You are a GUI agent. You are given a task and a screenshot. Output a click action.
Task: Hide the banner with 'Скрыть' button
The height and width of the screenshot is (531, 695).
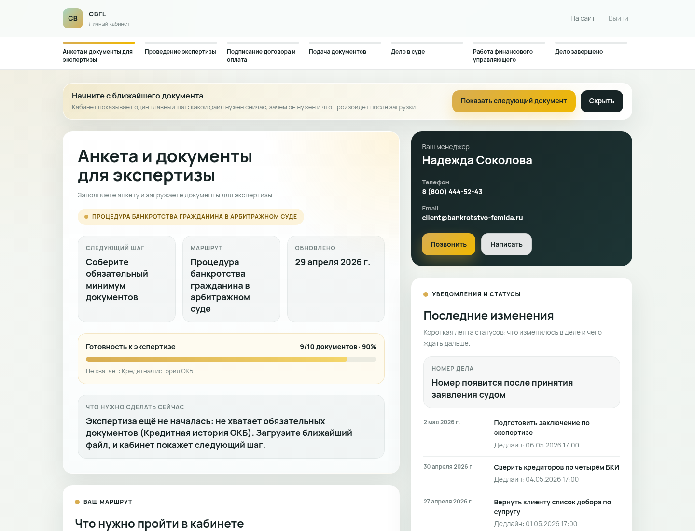601,101
